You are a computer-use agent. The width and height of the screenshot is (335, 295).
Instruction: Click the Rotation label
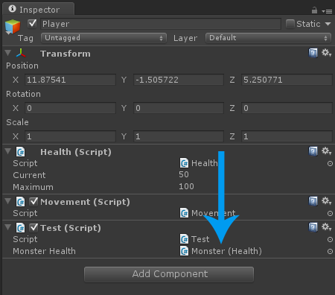coord(23,94)
